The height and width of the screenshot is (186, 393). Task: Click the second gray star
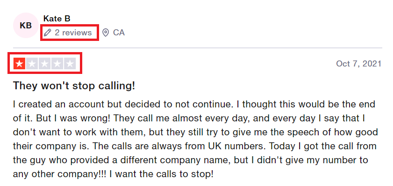pos(32,63)
